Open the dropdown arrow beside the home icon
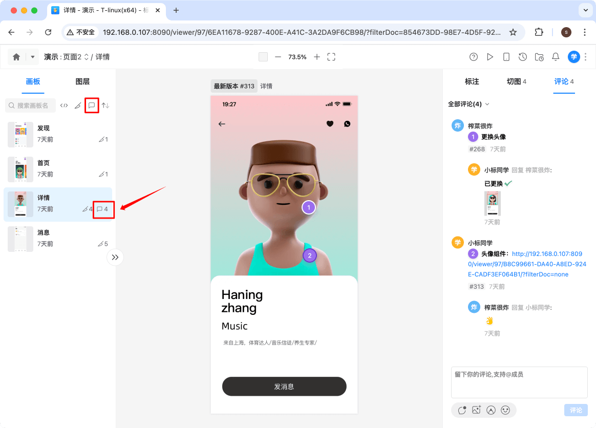This screenshot has width=596, height=428. [32, 57]
